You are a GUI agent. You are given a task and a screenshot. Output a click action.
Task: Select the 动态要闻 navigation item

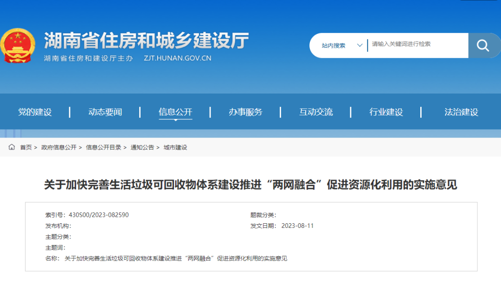pyautogui.click(x=105, y=112)
